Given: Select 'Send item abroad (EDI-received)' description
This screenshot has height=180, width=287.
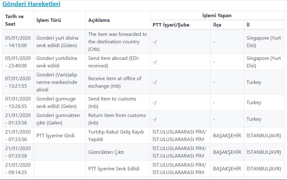Looking at the screenshot, I should 118,62.
